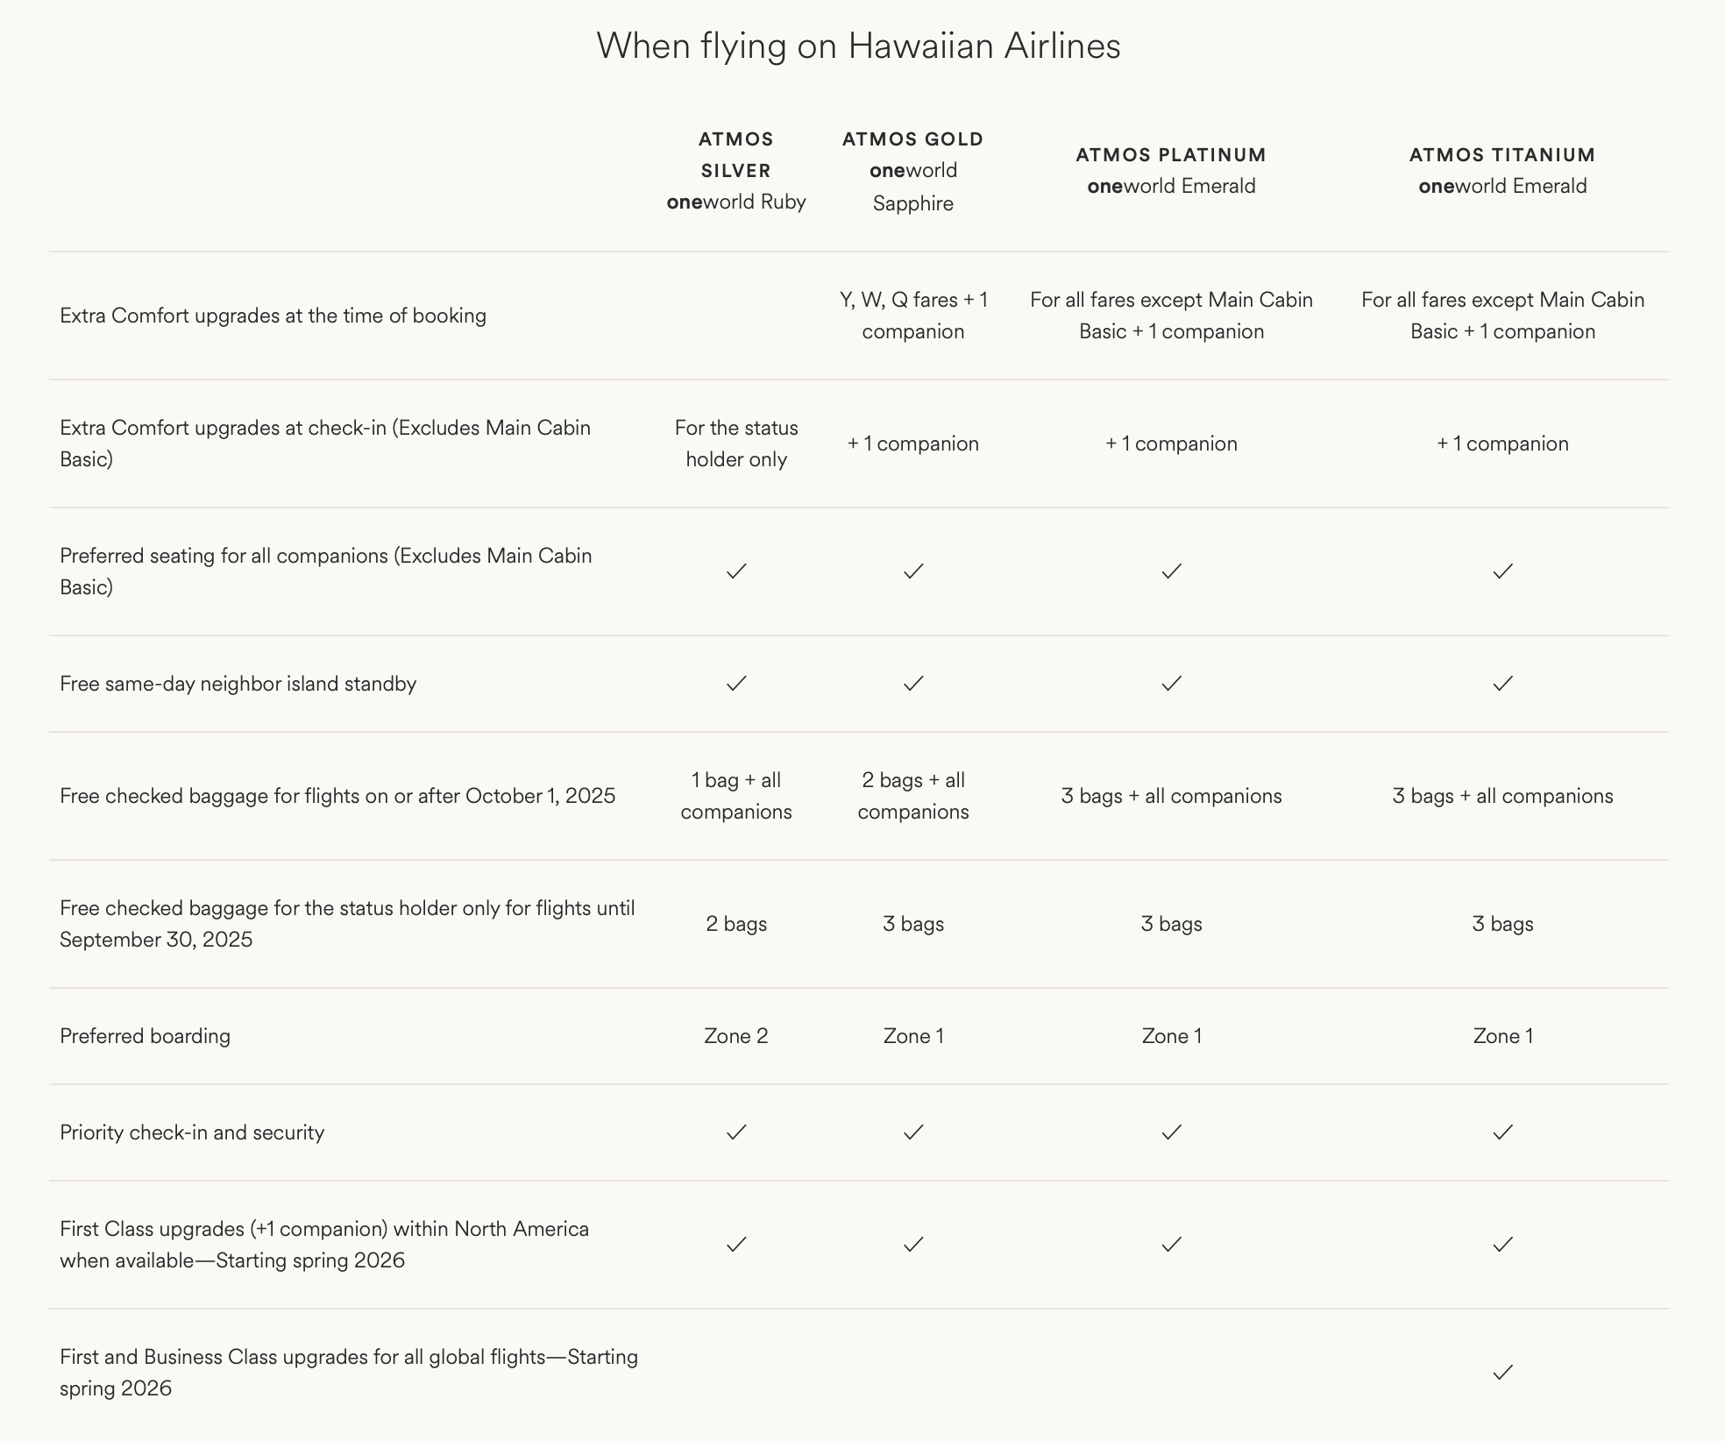Select the Atmos Titanium column header
Image resolution: width=1725 pixels, height=1441 pixels.
click(1502, 170)
